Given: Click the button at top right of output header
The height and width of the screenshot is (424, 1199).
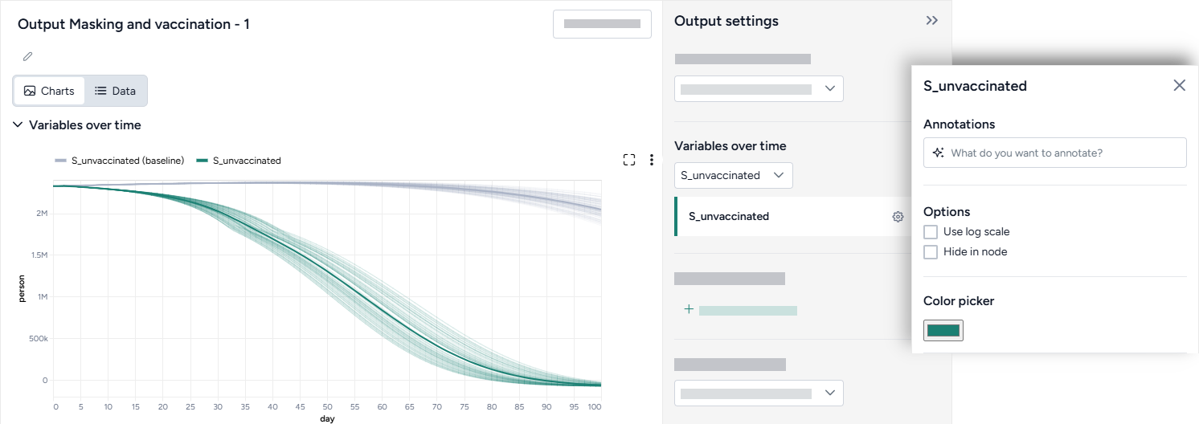Looking at the screenshot, I should [x=602, y=24].
